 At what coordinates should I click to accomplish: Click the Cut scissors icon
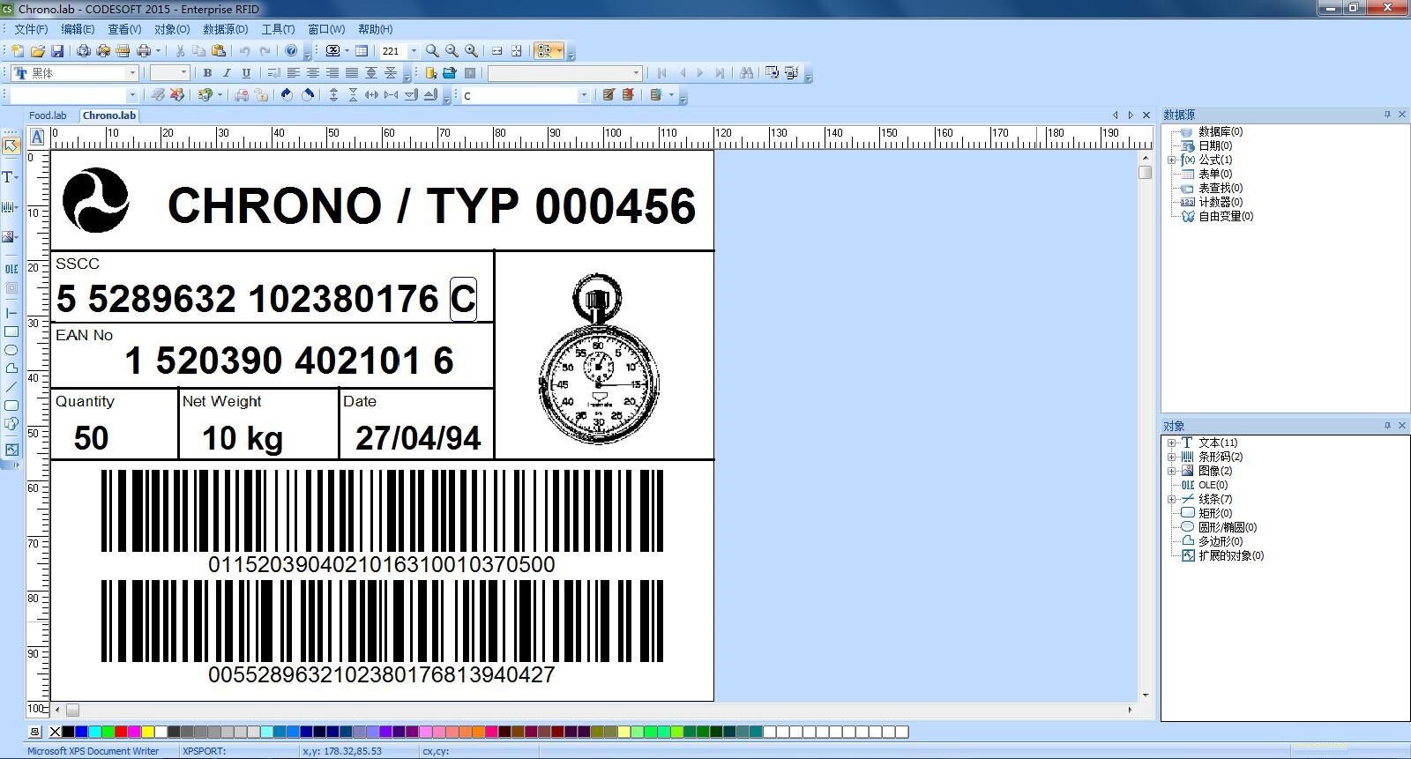pyautogui.click(x=181, y=51)
